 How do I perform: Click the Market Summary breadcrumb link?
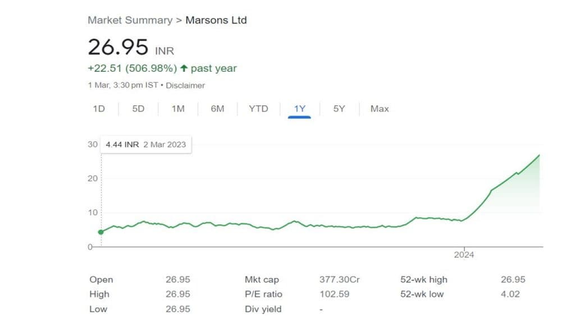pyautogui.click(x=130, y=20)
